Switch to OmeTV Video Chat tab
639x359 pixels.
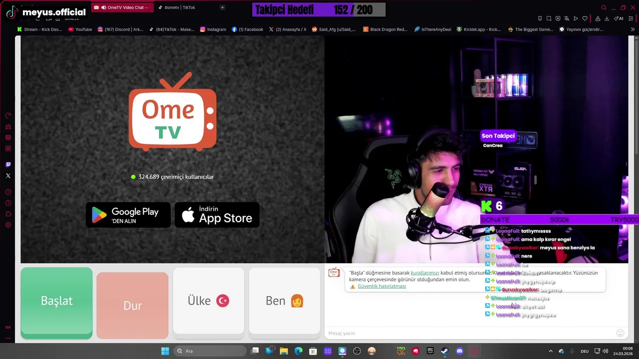click(x=121, y=7)
